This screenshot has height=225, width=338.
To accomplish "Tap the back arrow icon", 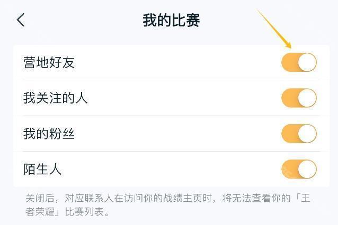I will coord(21,20).
